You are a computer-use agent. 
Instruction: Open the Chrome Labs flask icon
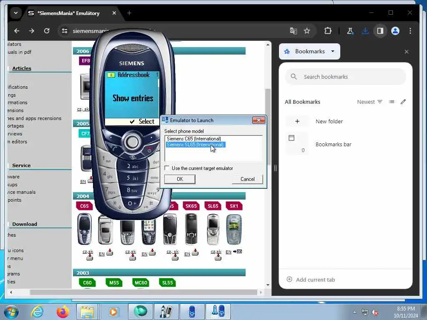point(350,31)
